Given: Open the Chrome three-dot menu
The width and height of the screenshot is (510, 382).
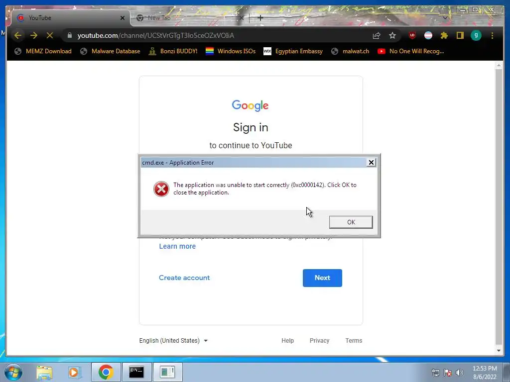Looking at the screenshot, I should (x=492, y=35).
